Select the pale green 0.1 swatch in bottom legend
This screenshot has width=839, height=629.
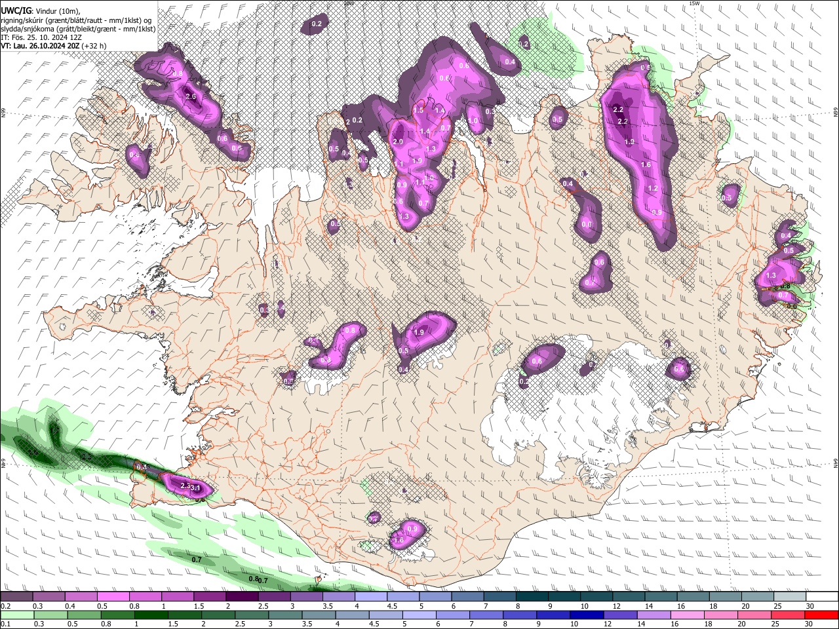16,615
